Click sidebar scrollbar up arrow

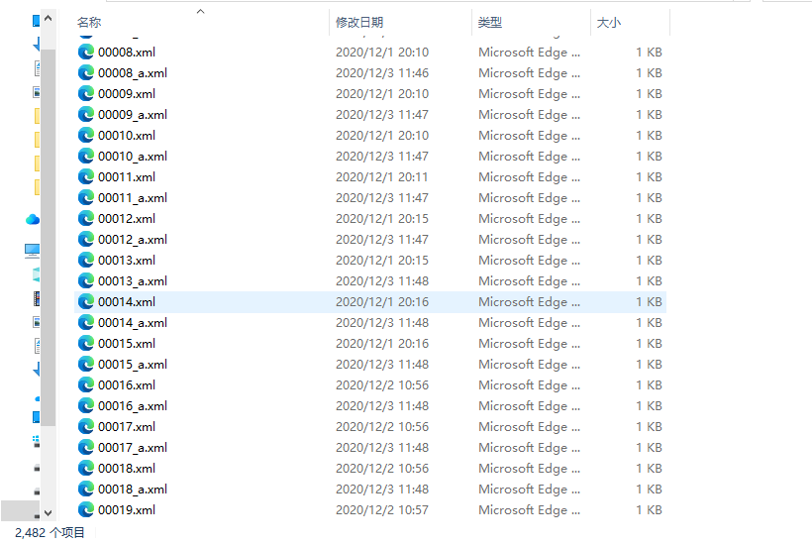[x=49, y=19]
